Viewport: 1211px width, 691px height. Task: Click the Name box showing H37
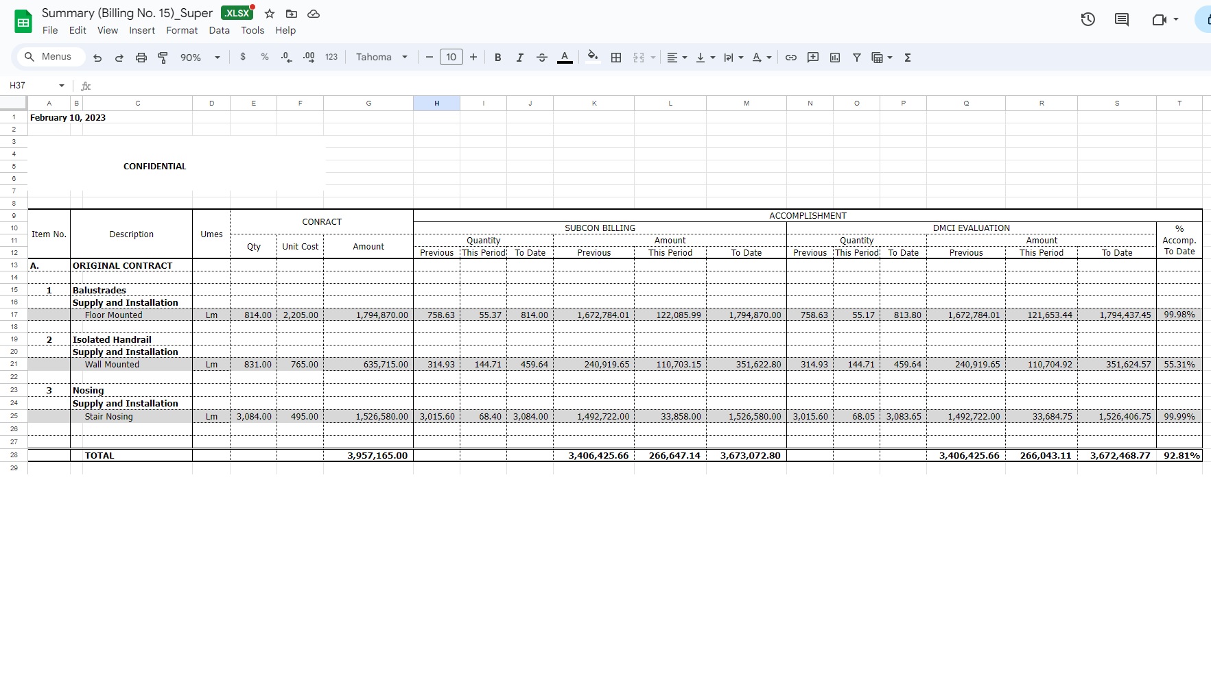pyautogui.click(x=36, y=86)
